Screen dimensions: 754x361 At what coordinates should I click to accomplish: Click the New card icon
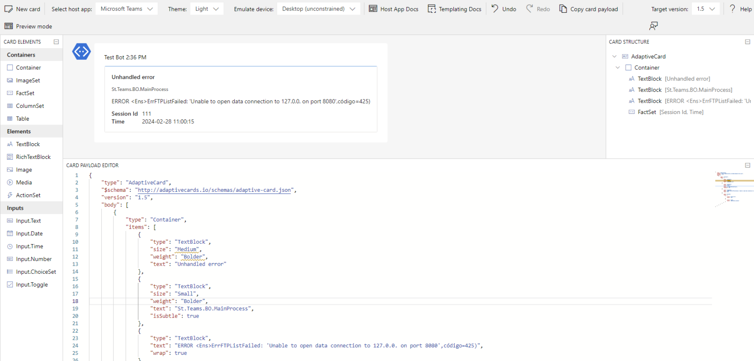coord(8,9)
